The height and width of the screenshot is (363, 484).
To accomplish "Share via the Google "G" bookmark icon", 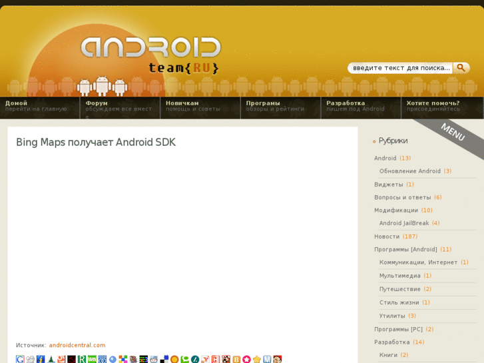I will 20,359.
